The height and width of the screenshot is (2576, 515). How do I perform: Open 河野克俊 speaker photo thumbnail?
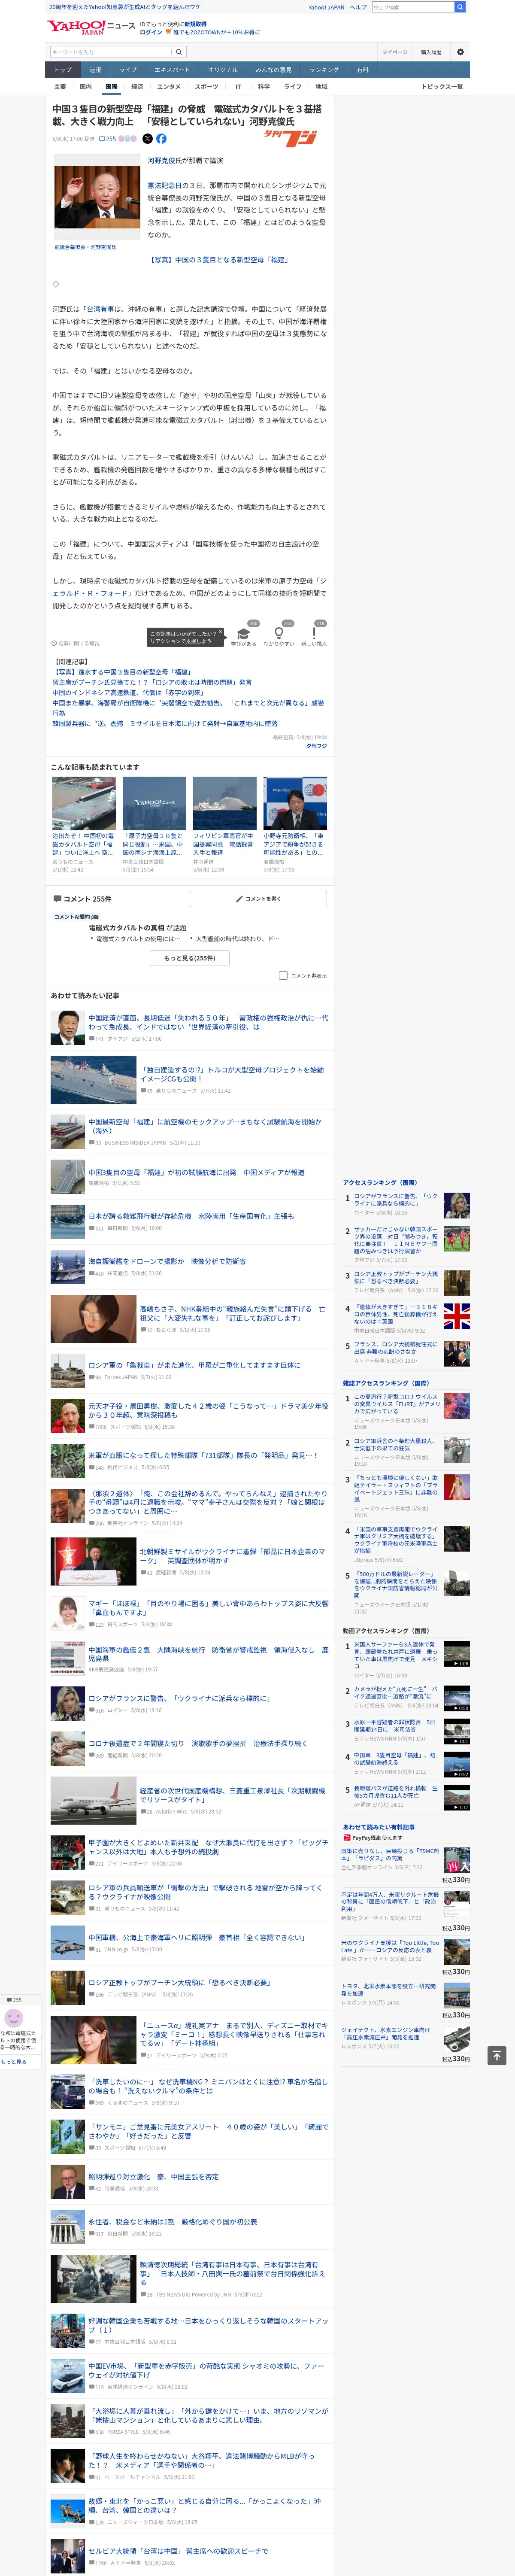pos(97,197)
